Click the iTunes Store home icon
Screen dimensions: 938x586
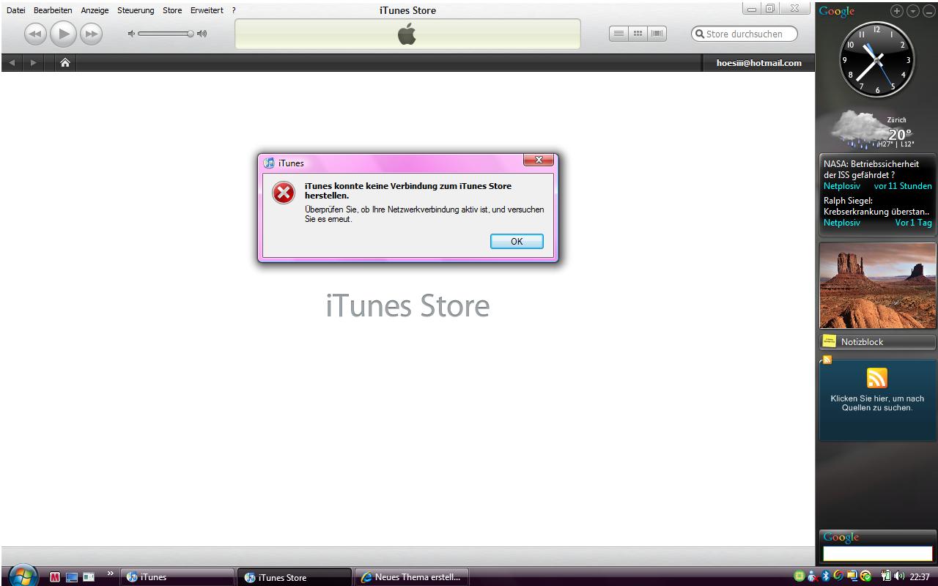click(64, 63)
